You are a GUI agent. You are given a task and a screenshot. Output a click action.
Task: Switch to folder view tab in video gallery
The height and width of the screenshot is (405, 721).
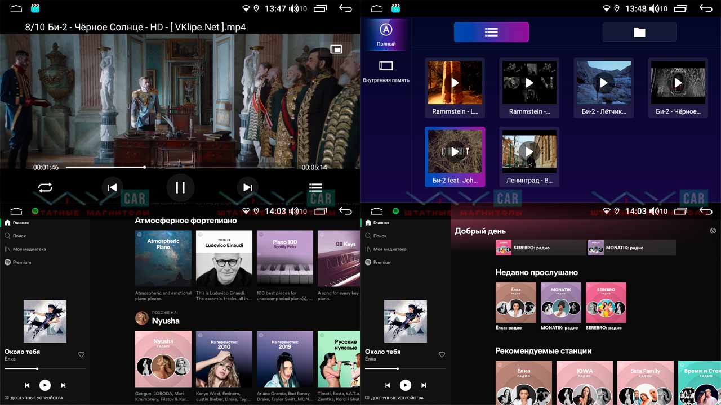coord(639,33)
